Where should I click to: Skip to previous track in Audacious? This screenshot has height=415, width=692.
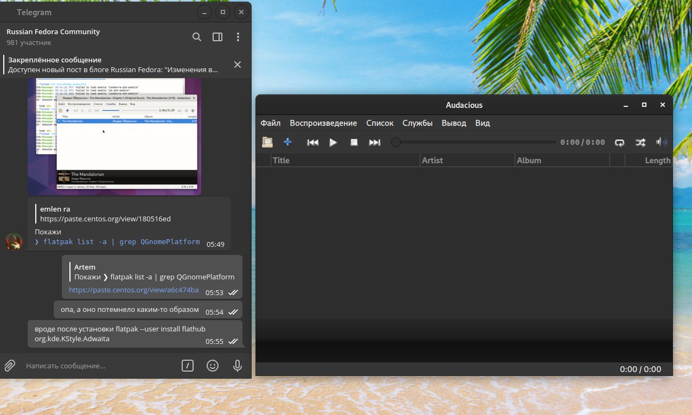pos(313,142)
